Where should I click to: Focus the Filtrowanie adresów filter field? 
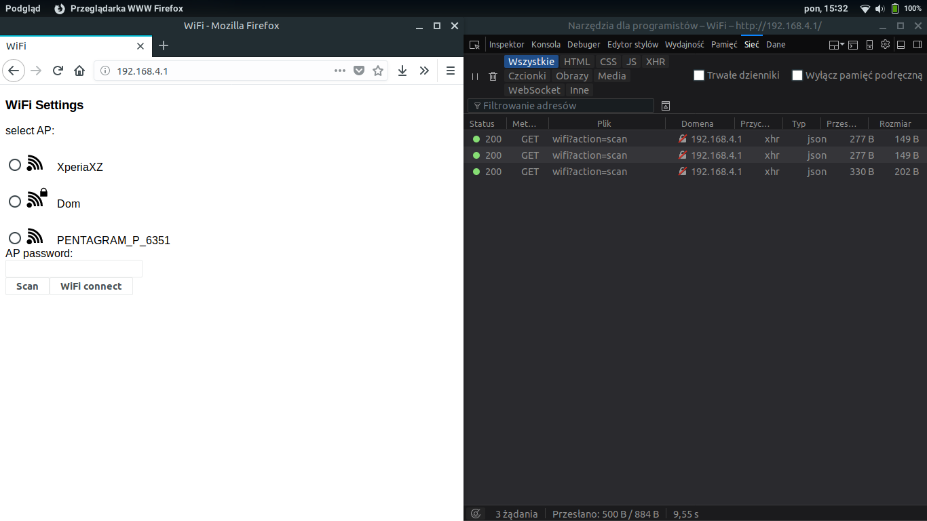pos(561,106)
